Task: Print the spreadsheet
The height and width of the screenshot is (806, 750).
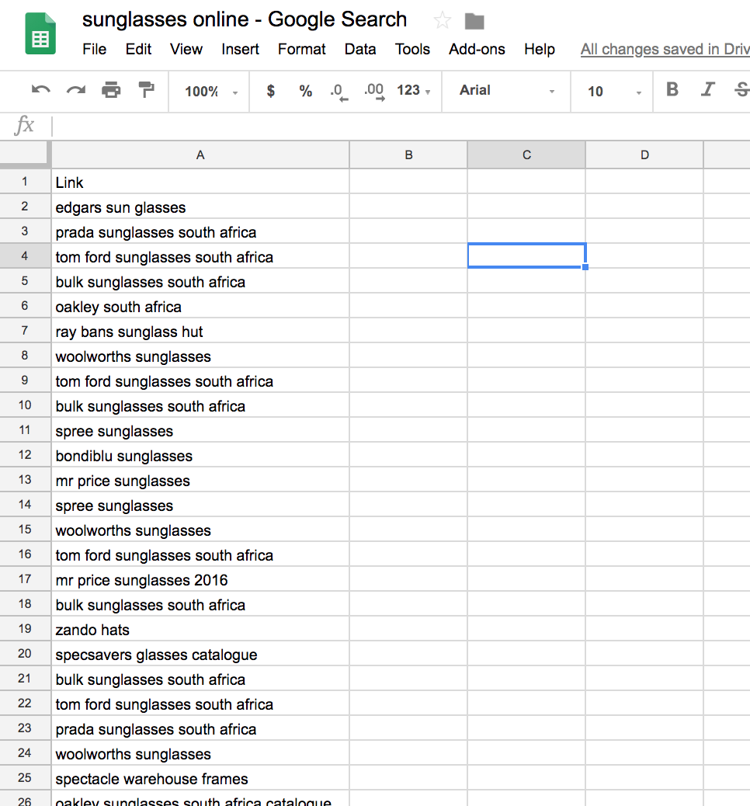Action: click(x=111, y=91)
